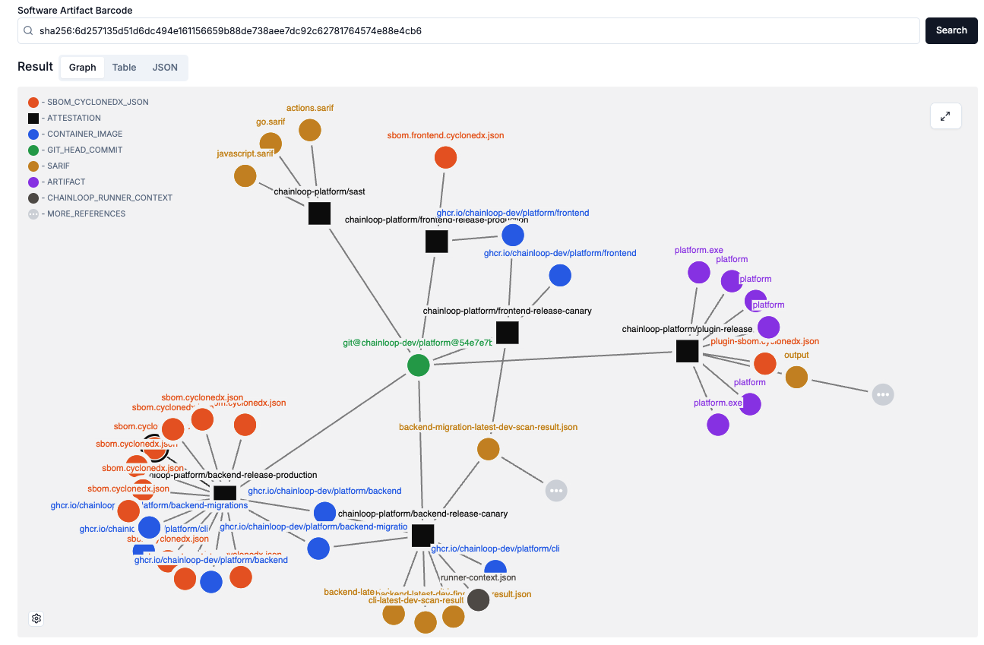The height and width of the screenshot is (645, 984).
Task: Open the settings gear in the graph panel
Action: point(36,618)
